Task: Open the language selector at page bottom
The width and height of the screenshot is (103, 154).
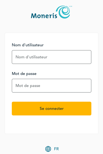Action: 52,149
